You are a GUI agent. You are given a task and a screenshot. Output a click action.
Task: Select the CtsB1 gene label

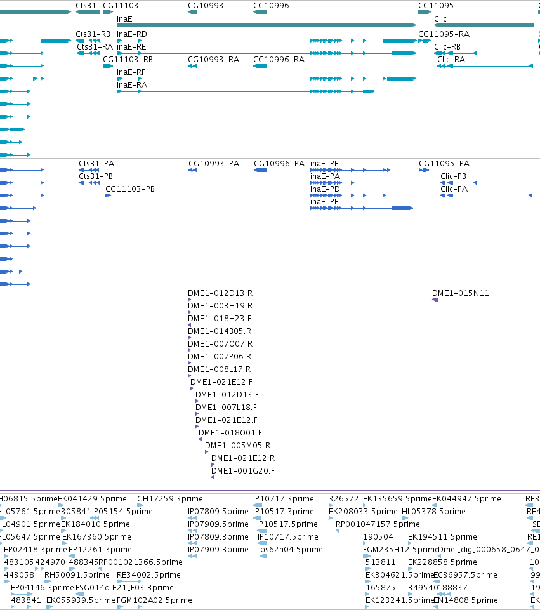(86, 6)
